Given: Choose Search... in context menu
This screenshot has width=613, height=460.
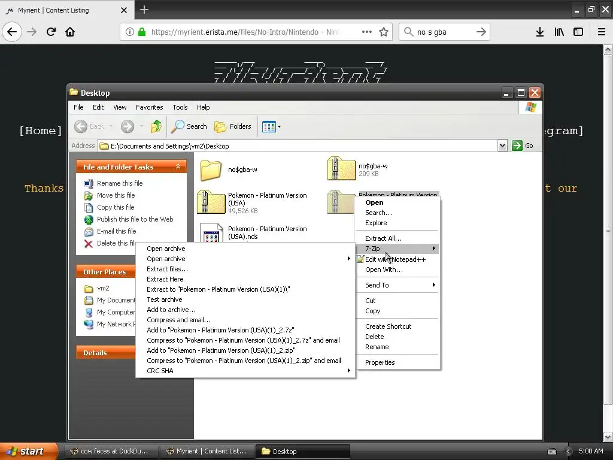Looking at the screenshot, I should [x=397, y=213].
